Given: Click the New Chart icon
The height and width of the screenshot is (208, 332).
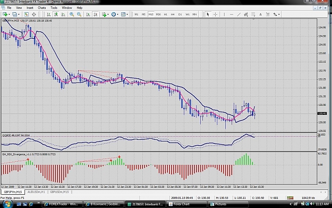Looking at the screenshot, I should (x=5, y=14).
